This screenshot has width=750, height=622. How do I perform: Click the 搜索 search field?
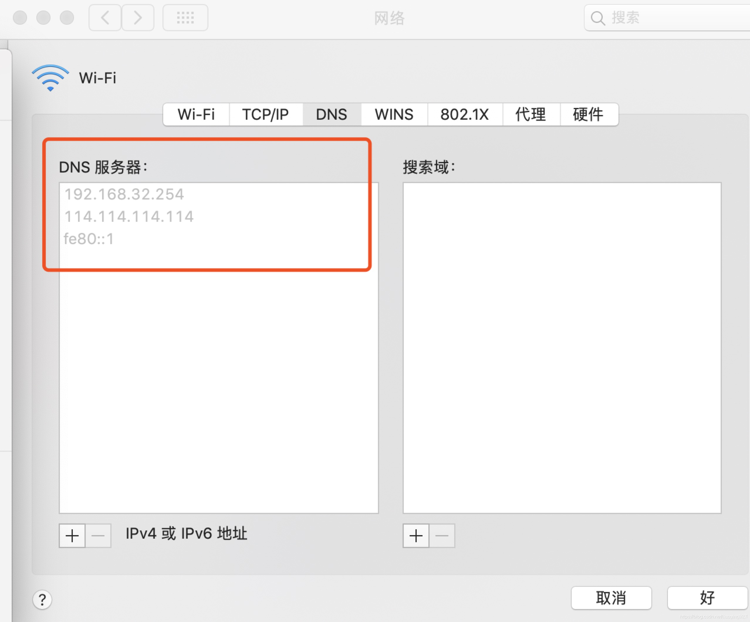click(x=671, y=18)
